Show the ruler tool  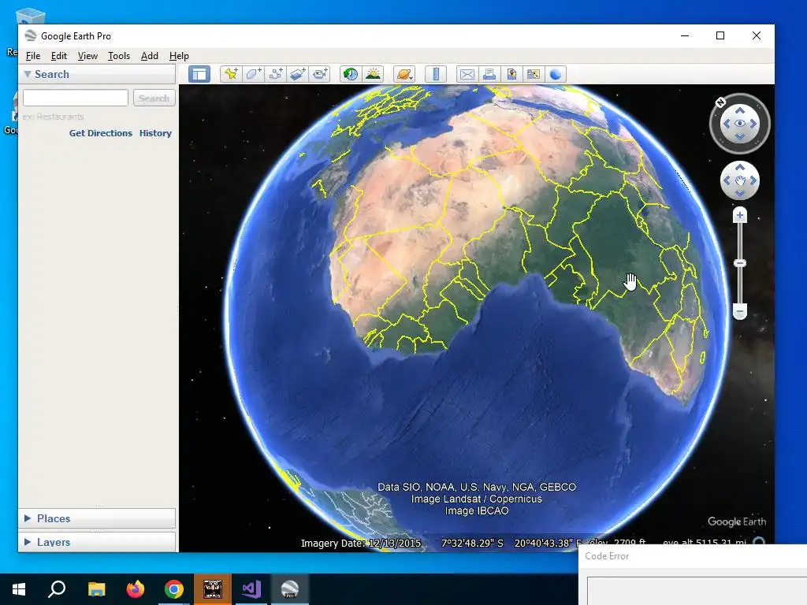(436, 74)
